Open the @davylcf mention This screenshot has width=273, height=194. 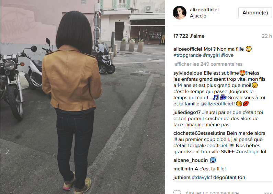(202, 177)
